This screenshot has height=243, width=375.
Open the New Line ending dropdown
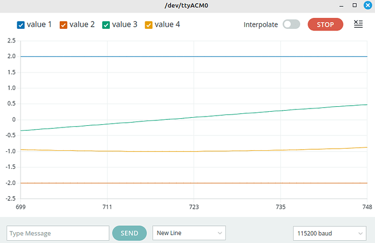(x=189, y=233)
